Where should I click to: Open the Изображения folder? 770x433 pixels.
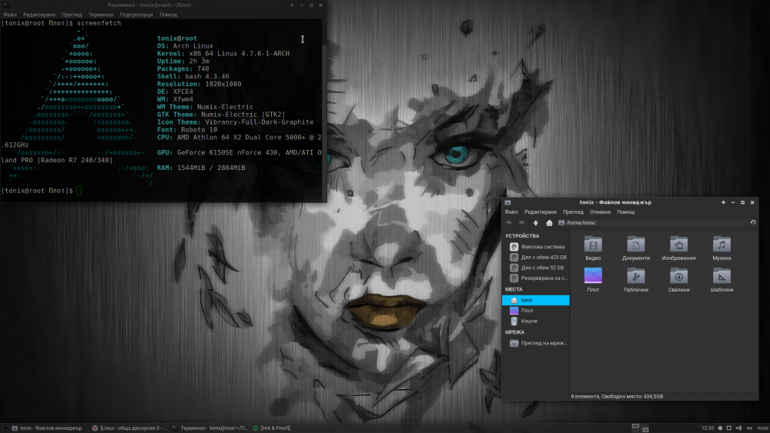pyautogui.click(x=678, y=248)
